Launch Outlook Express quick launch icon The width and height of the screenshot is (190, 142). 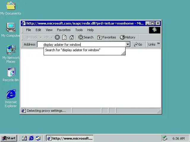38,138
